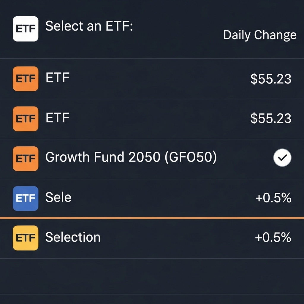Click the Selection fund entry
Screen dimensions: 304x304
pyautogui.click(x=72, y=237)
